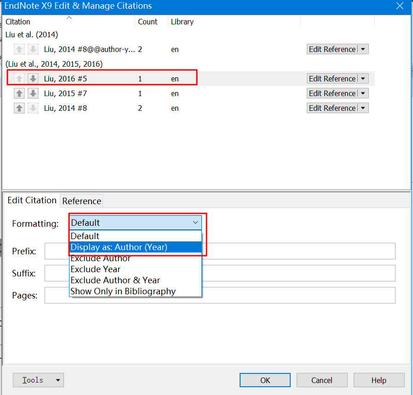Viewport: 413px width, 395px height.
Task: Open Edit Reference dropdown for Liu, 2014 #8@@author-y
Action: (x=363, y=49)
